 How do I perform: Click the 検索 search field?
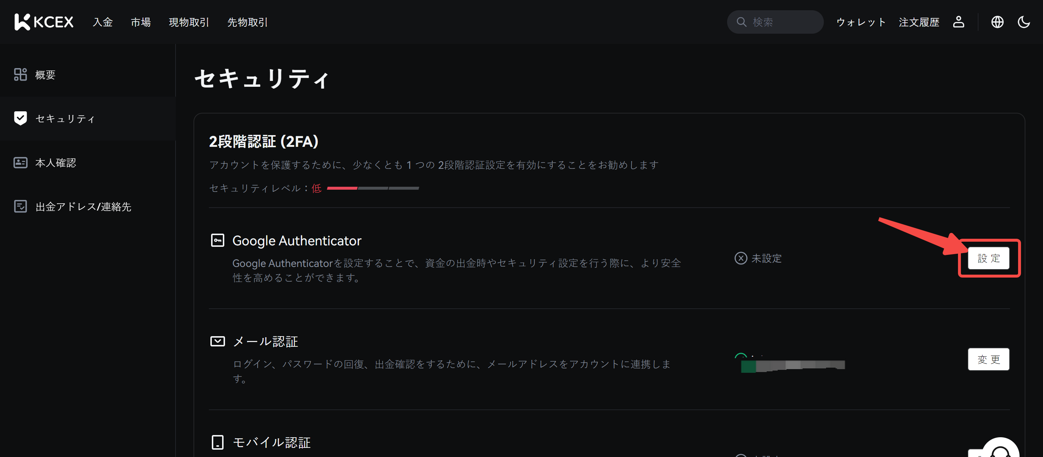coord(781,22)
